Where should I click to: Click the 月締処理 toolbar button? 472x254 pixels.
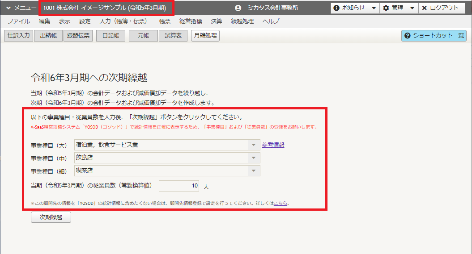(x=205, y=35)
